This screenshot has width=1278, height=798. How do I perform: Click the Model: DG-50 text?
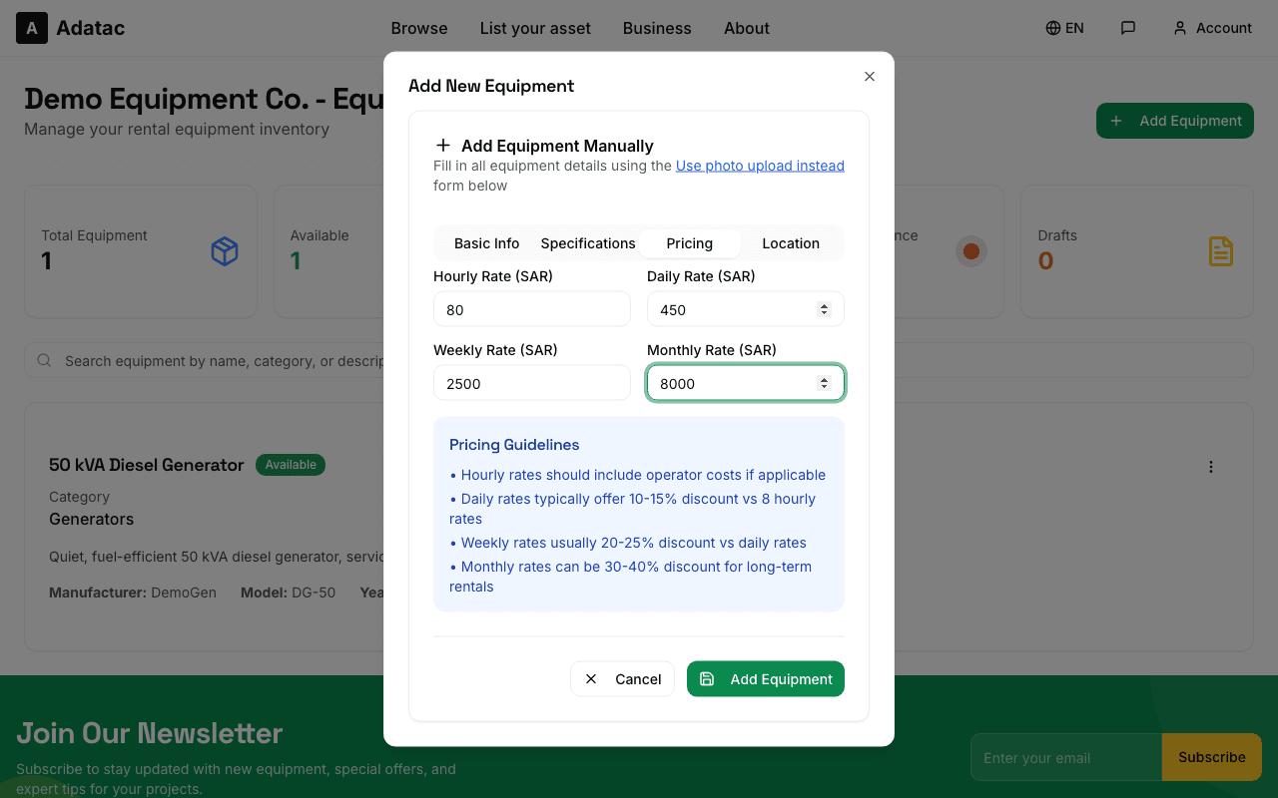[x=288, y=593]
